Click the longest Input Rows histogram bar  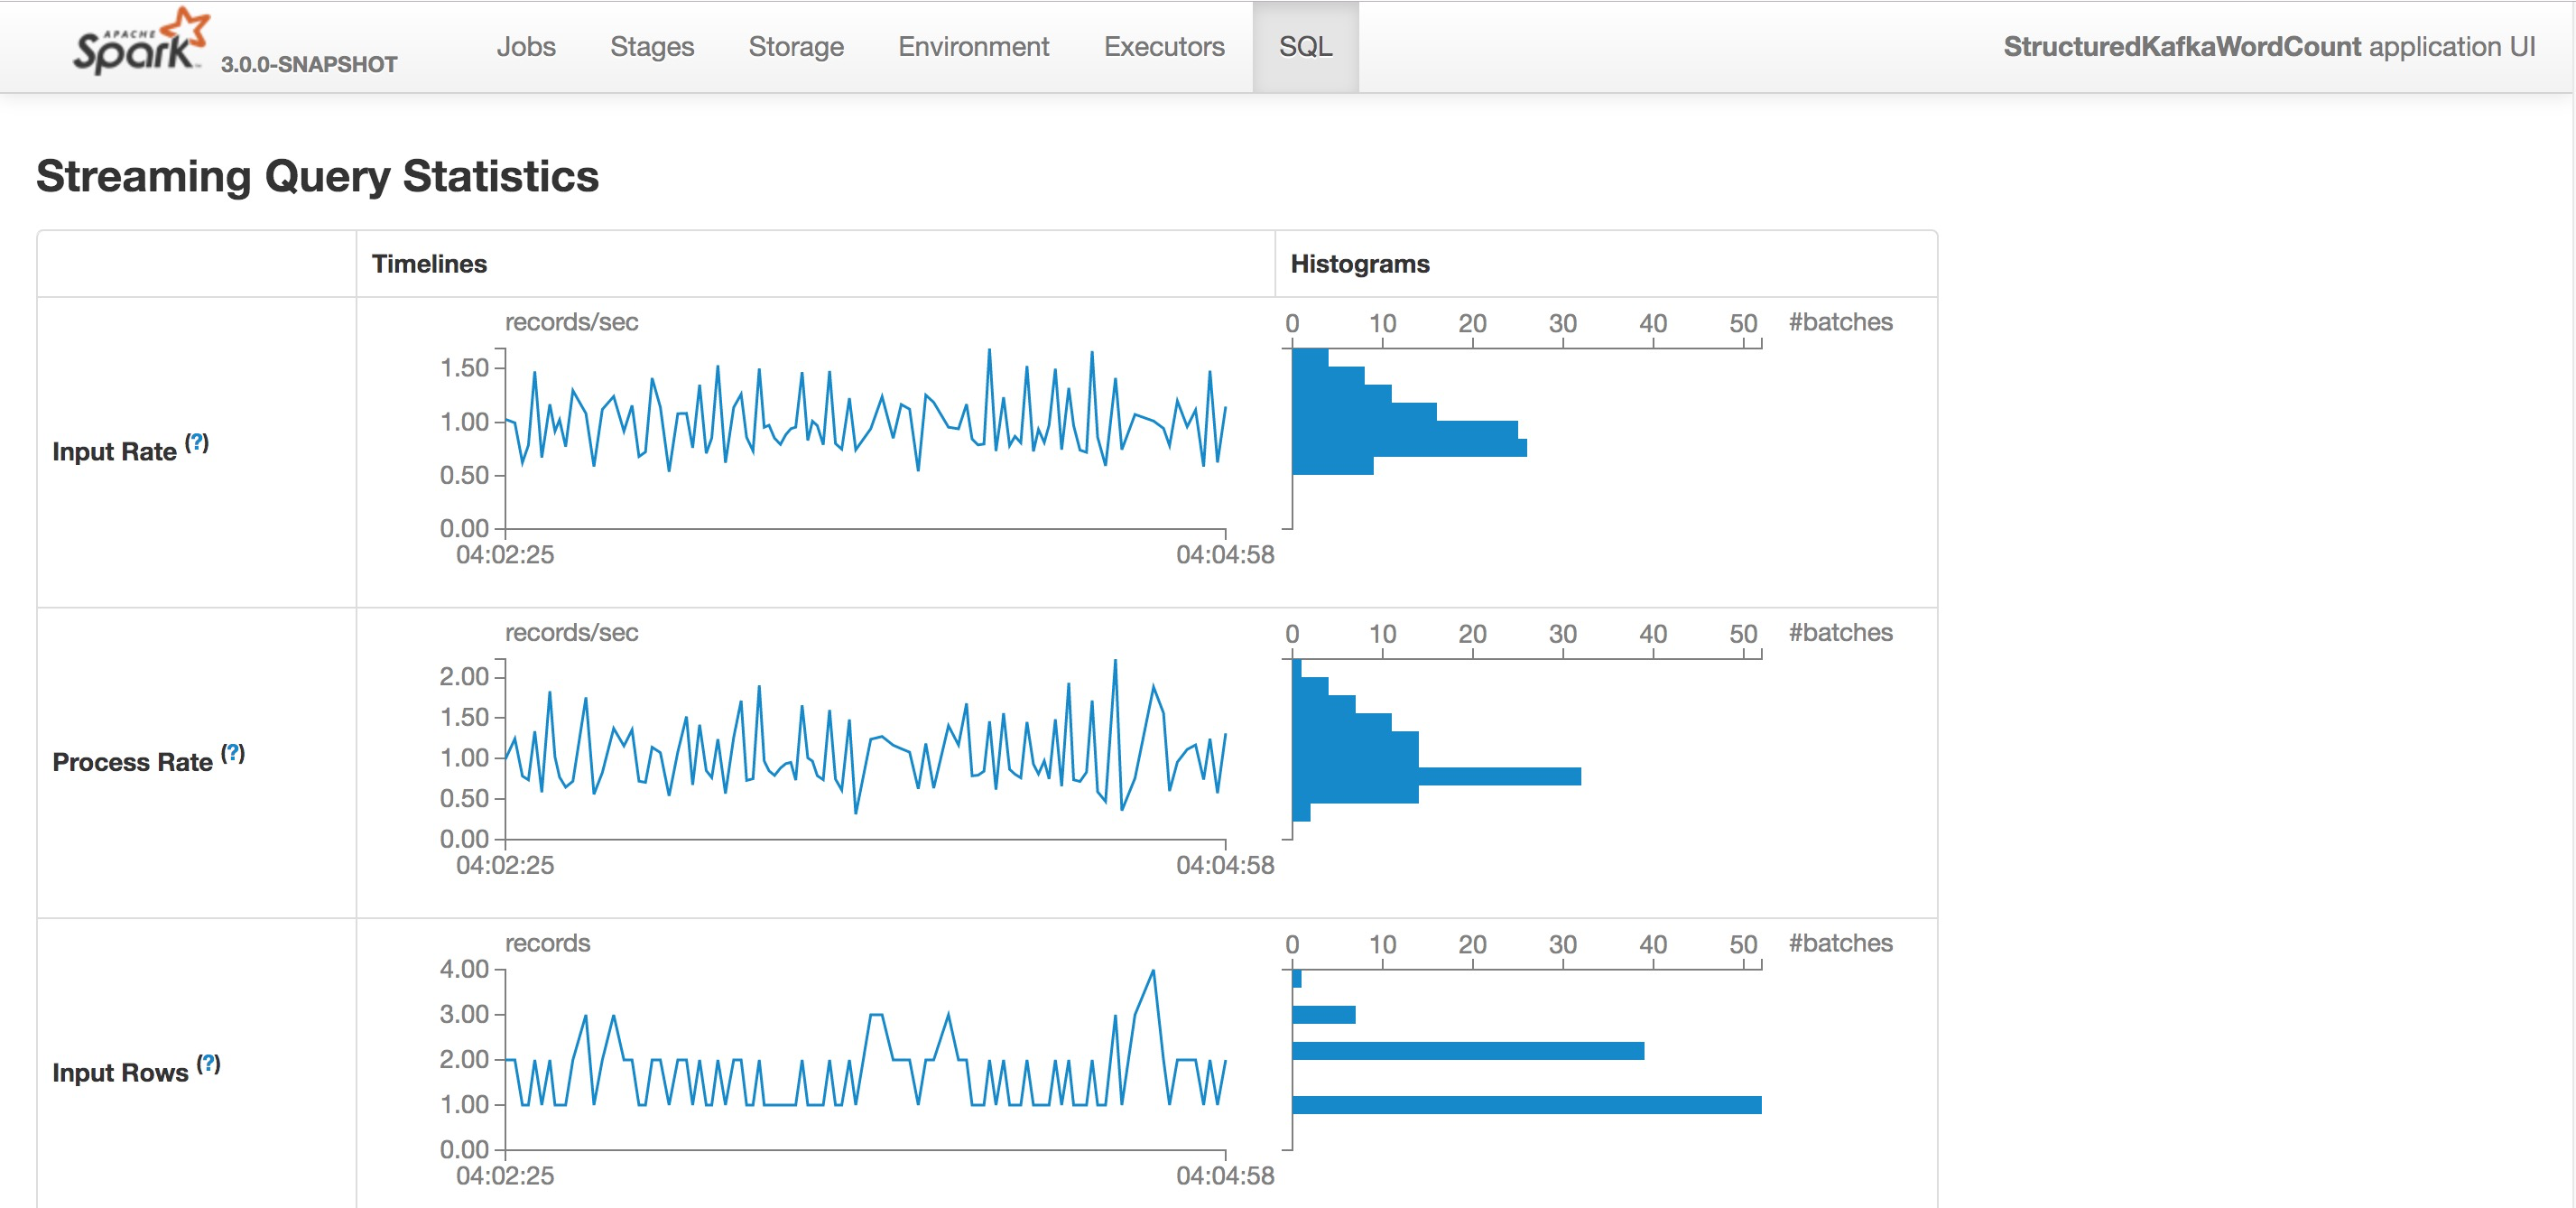pos(1525,1104)
